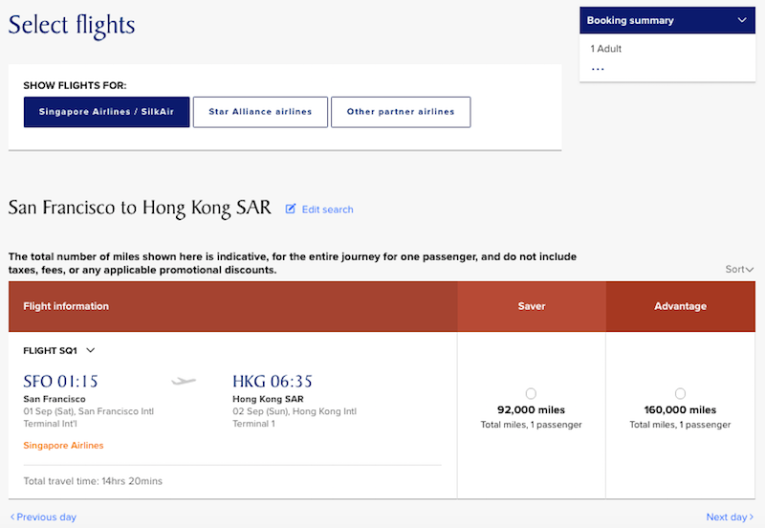This screenshot has width=765, height=528.
Task: Click the Flight information header
Action: tap(232, 306)
